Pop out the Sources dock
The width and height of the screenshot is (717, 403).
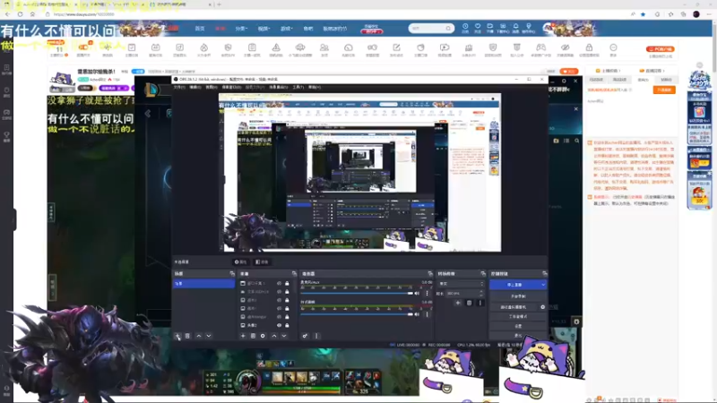[x=294, y=274]
